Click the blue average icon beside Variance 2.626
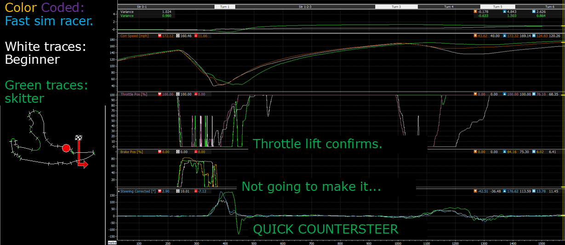565x245 pixels. coord(533,11)
